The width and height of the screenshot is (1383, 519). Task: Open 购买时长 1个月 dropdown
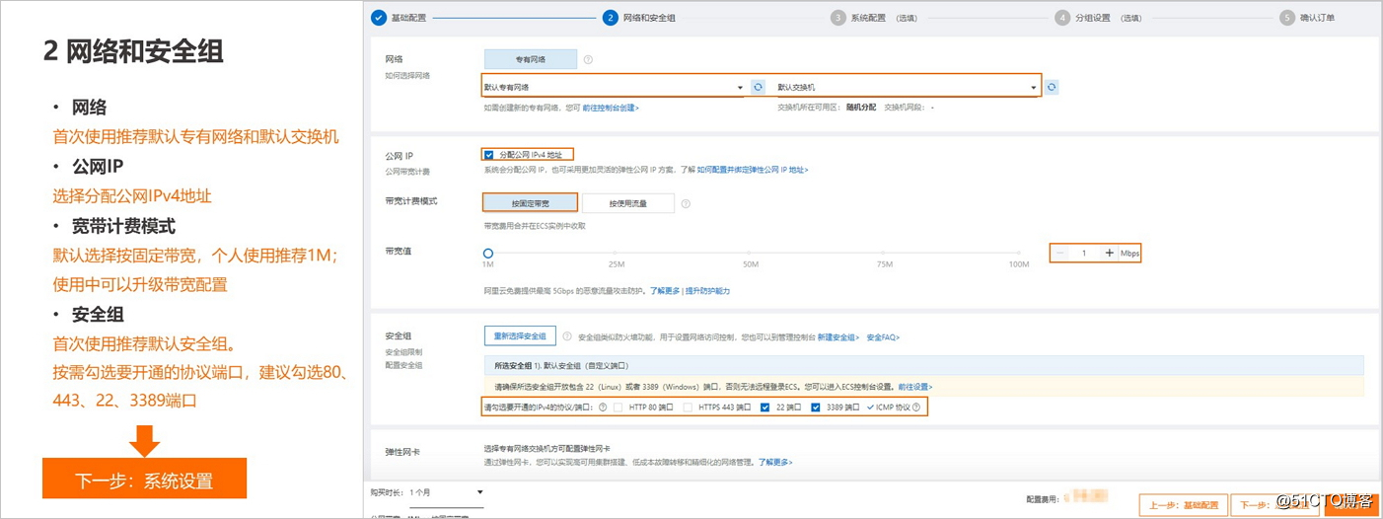(x=448, y=491)
